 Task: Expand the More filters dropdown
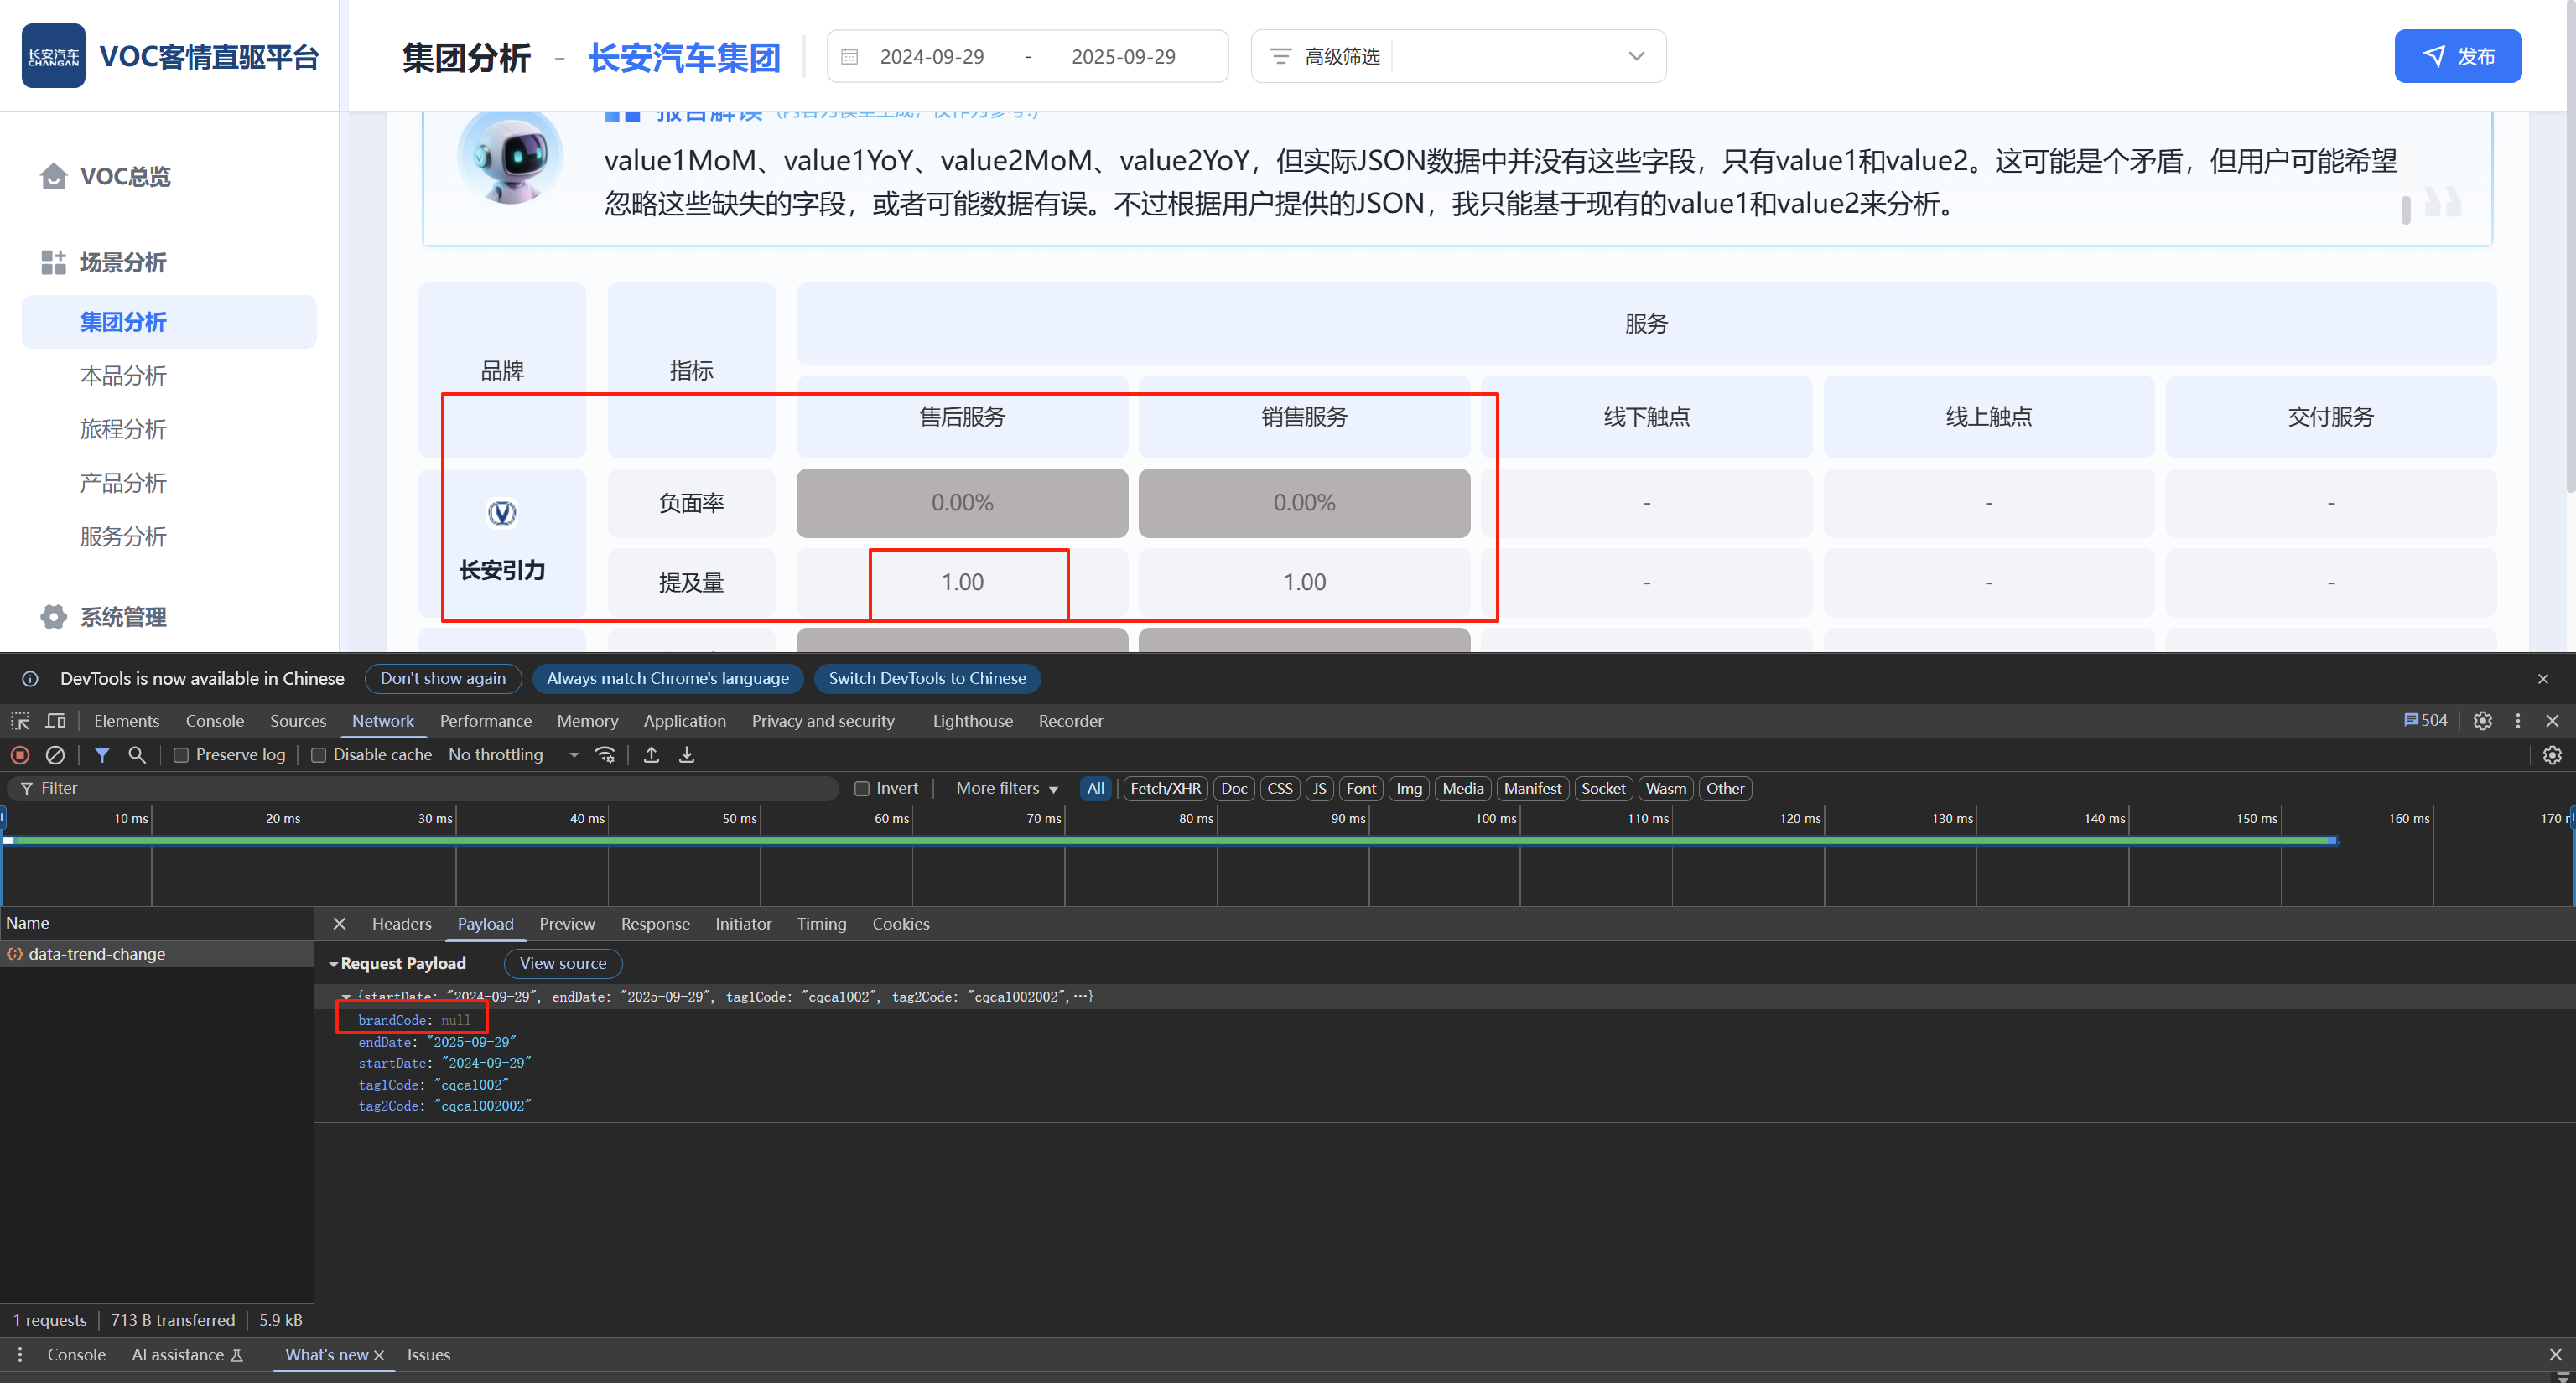[1006, 789]
